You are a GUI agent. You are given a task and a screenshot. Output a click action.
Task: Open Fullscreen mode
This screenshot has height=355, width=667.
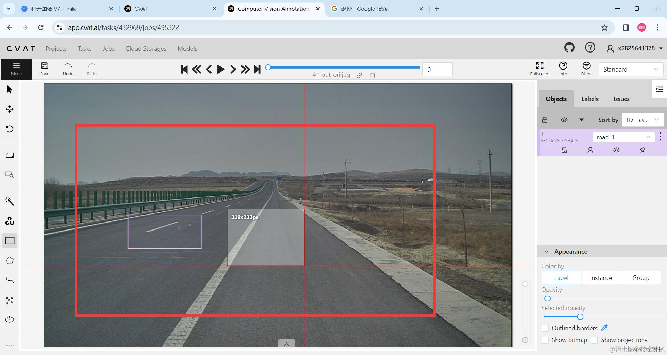click(540, 69)
